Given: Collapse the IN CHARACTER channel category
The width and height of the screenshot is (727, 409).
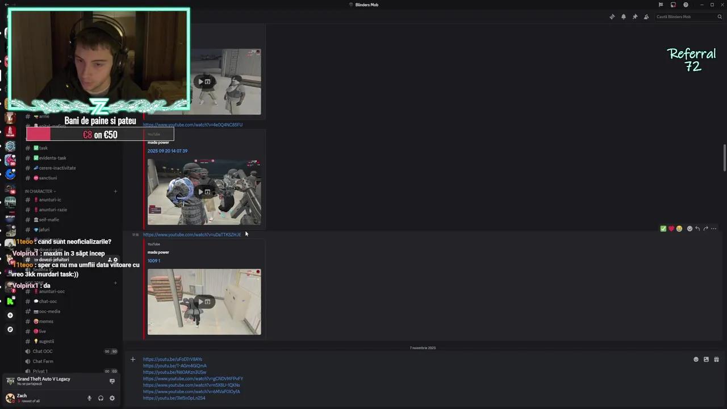Looking at the screenshot, I should click(39, 191).
